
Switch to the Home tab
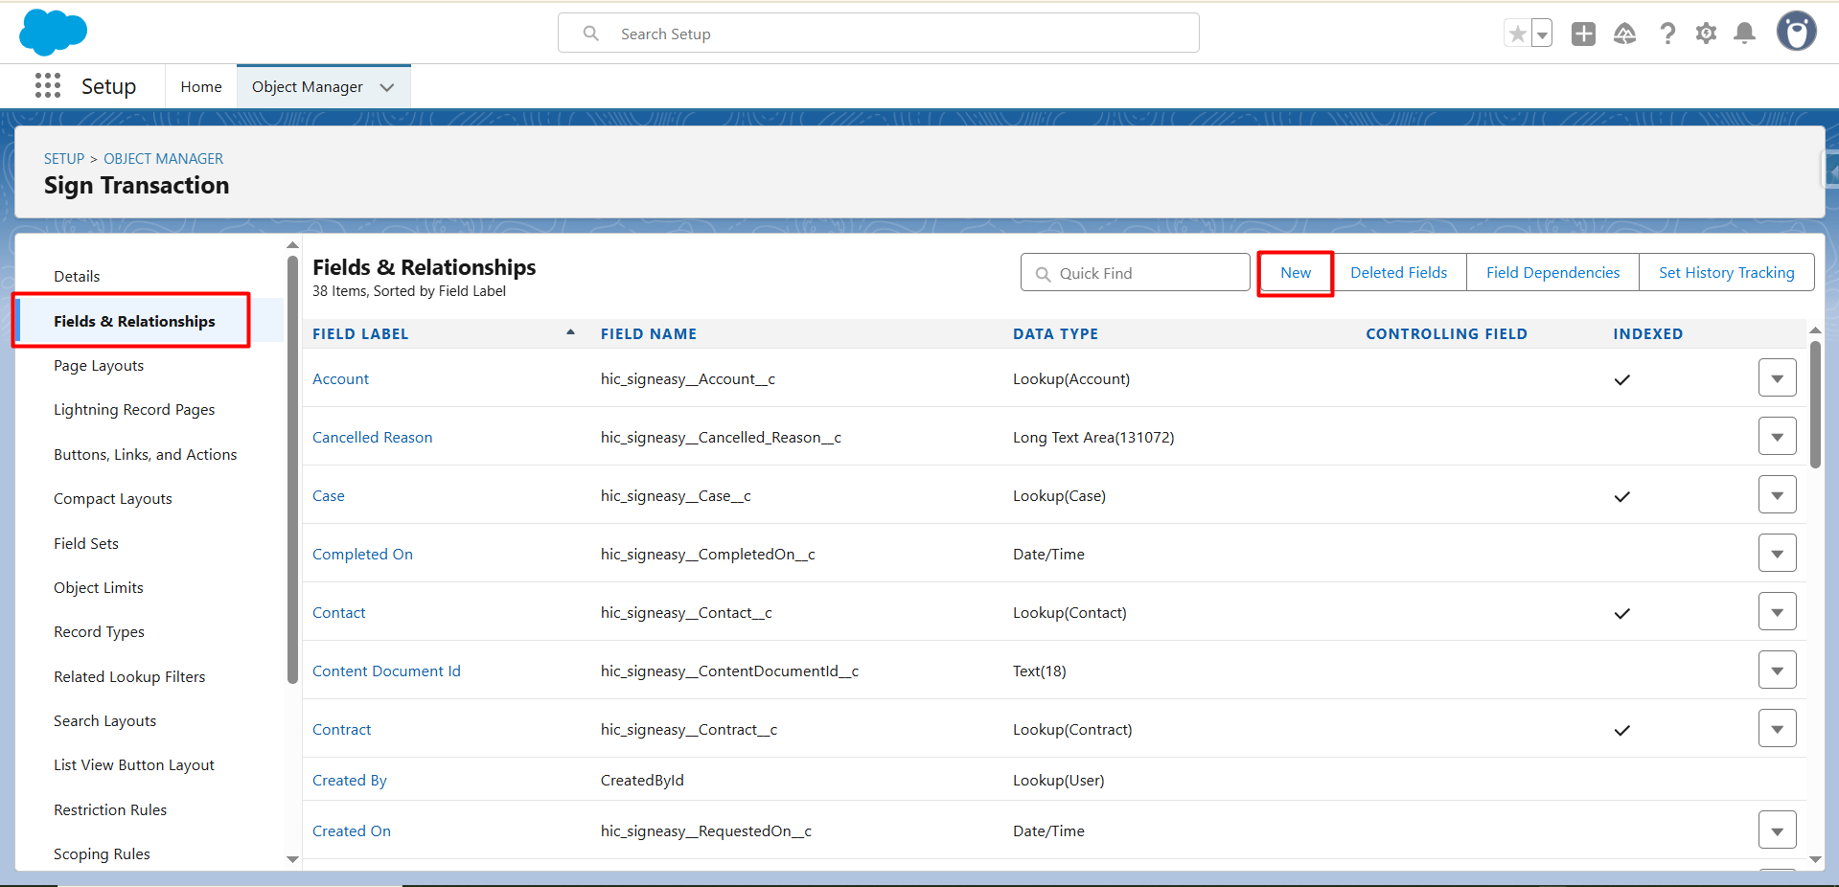(201, 87)
